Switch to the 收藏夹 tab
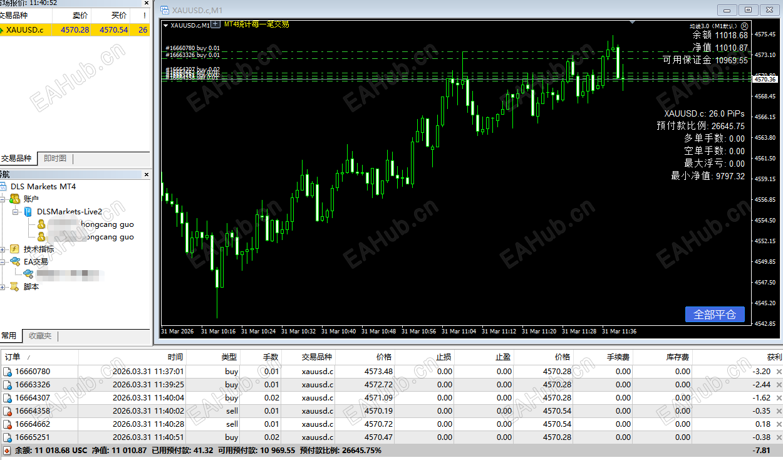 [39, 336]
